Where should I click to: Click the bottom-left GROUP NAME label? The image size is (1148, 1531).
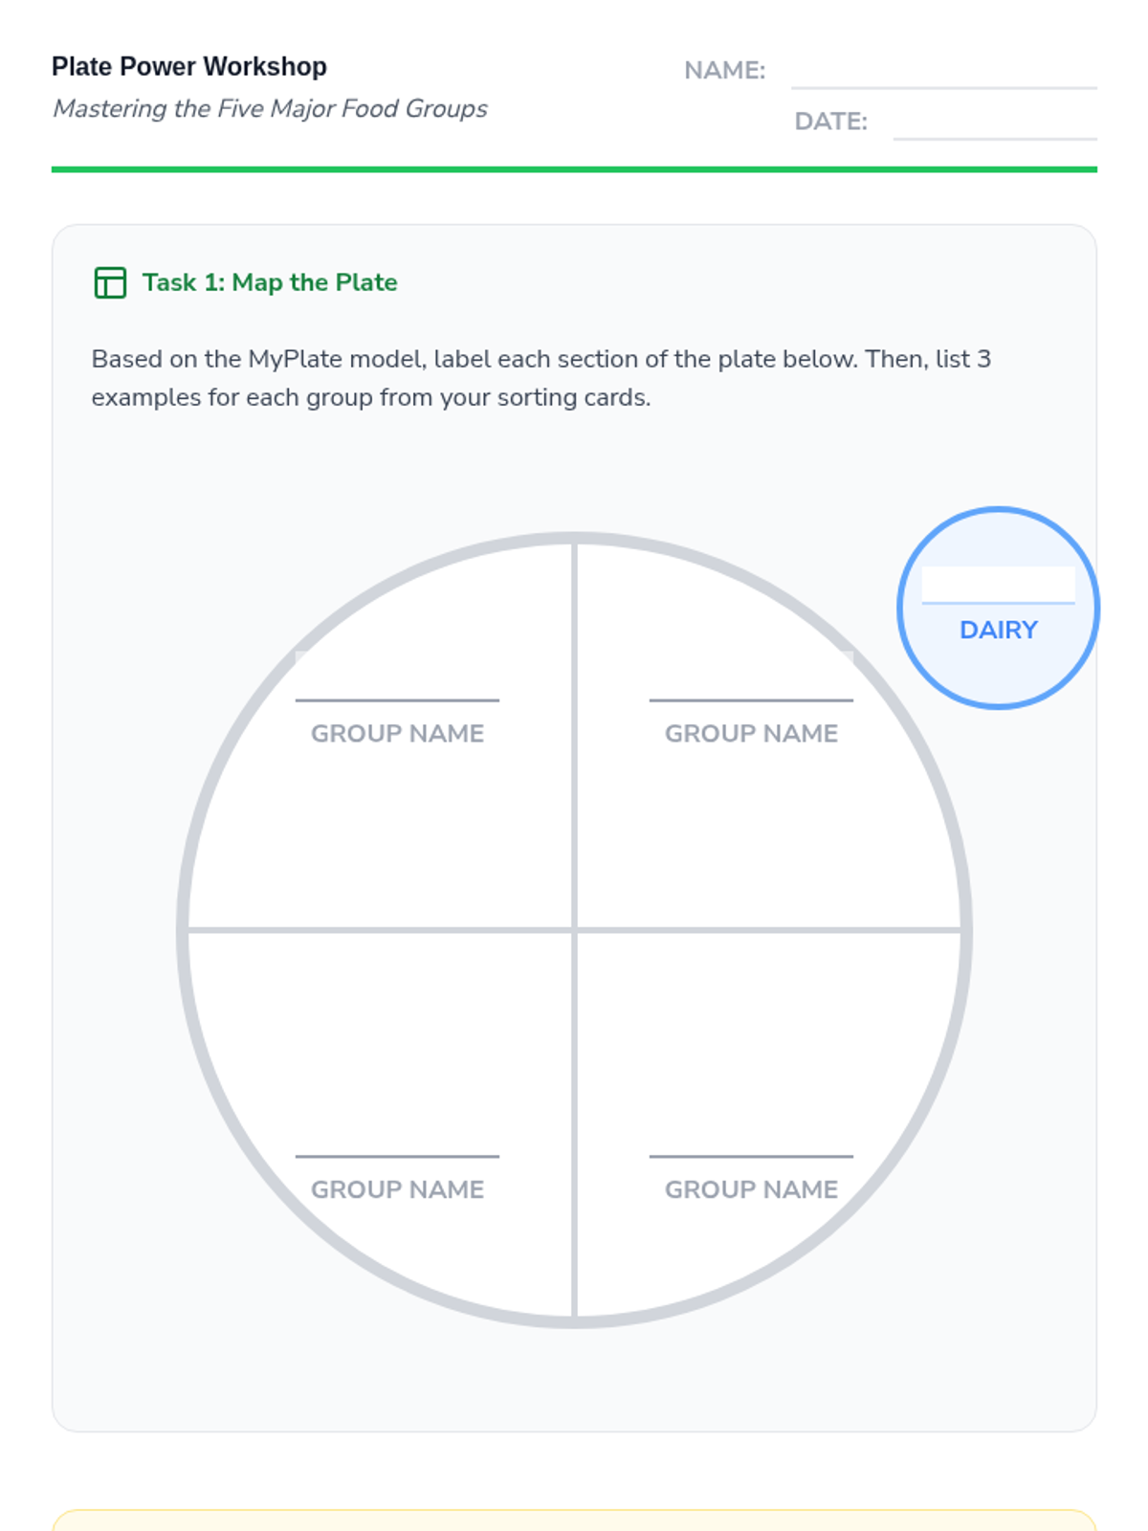[397, 1189]
